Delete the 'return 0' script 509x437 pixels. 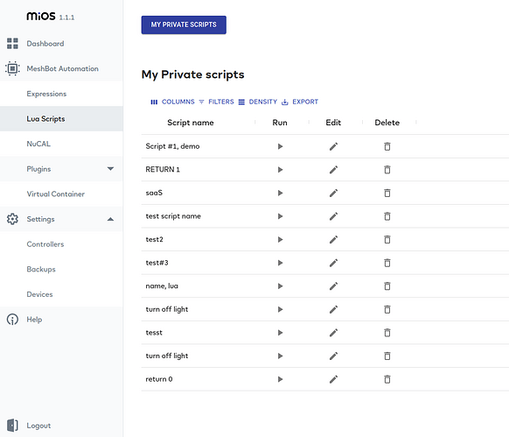click(387, 379)
